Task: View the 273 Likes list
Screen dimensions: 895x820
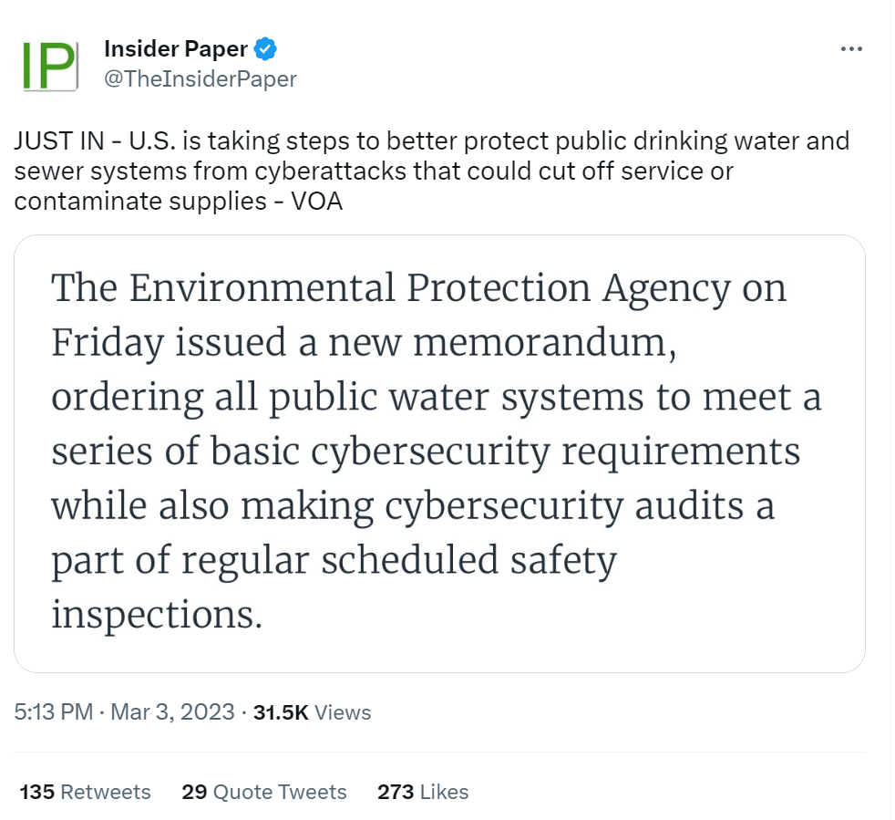Action: point(423,792)
